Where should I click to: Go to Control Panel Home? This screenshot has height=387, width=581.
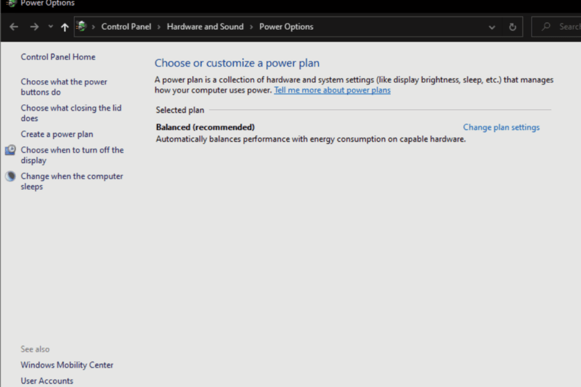pyautogui.click(x=58, y=57)
